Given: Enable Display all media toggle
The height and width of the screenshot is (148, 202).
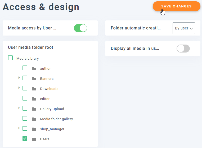Looking at the screenshot, I should coord(183,49).
